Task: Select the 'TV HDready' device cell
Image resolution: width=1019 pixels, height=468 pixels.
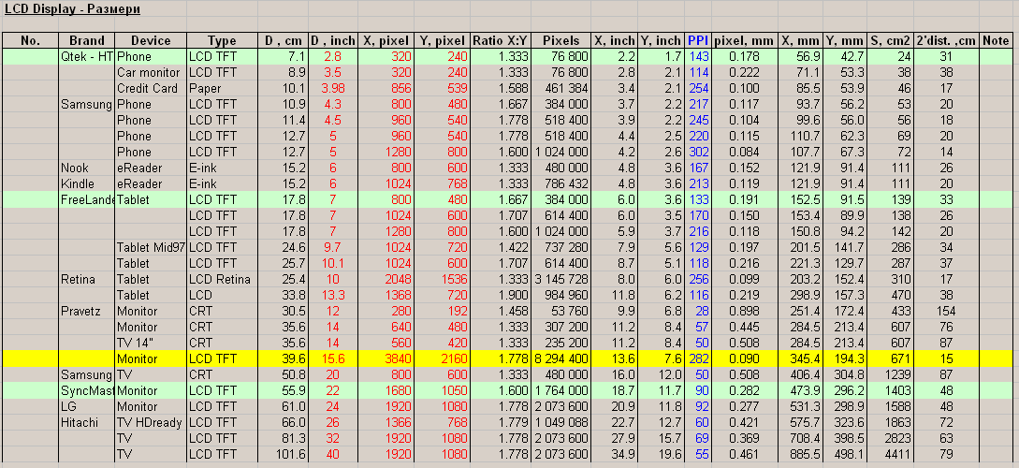Action: 152,422
